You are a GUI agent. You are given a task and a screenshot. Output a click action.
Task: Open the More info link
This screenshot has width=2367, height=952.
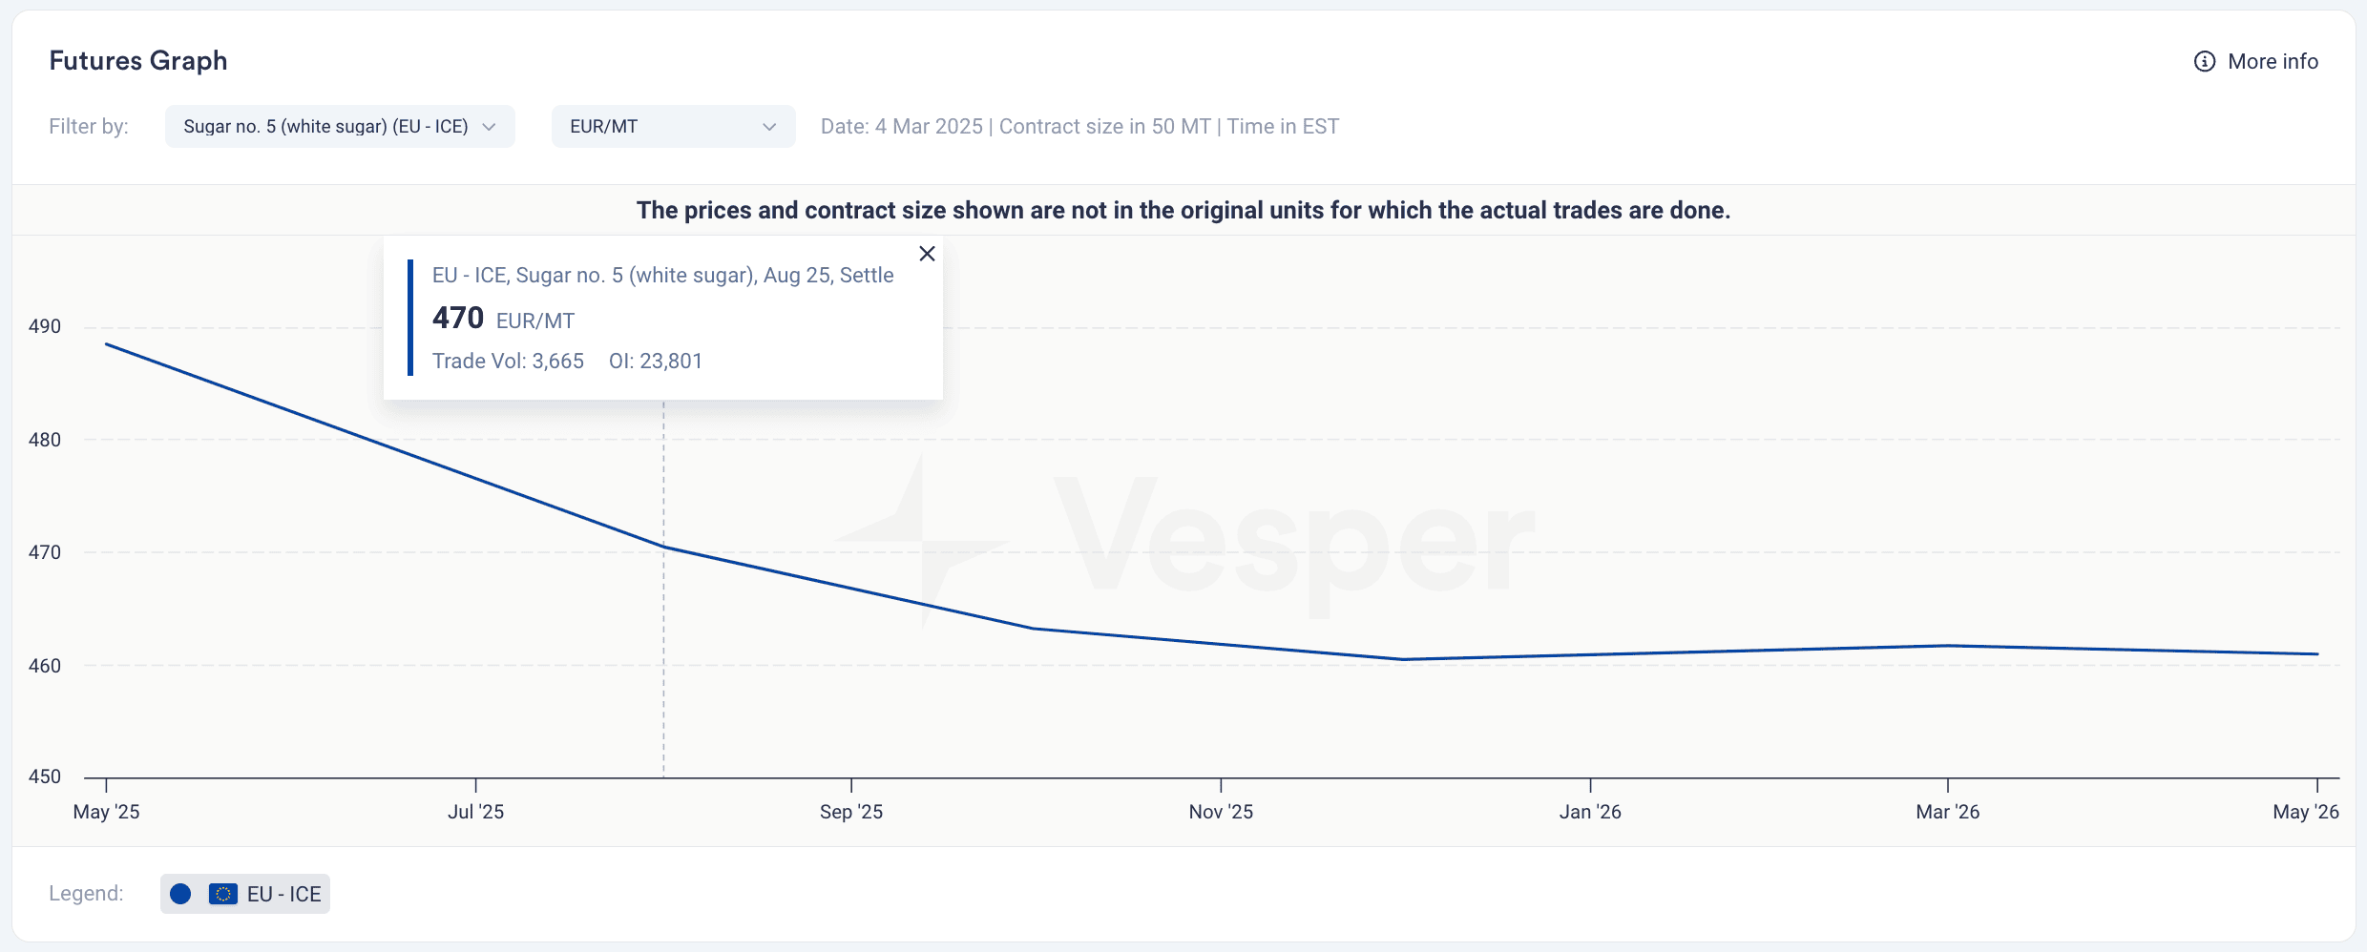tap(2256, 61)
